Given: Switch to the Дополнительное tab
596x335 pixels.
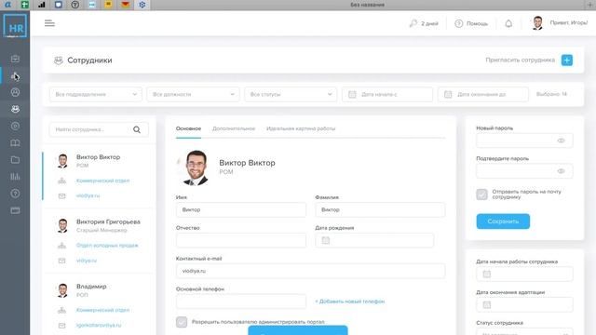Looking at the screenshot, I should [234, 128].
